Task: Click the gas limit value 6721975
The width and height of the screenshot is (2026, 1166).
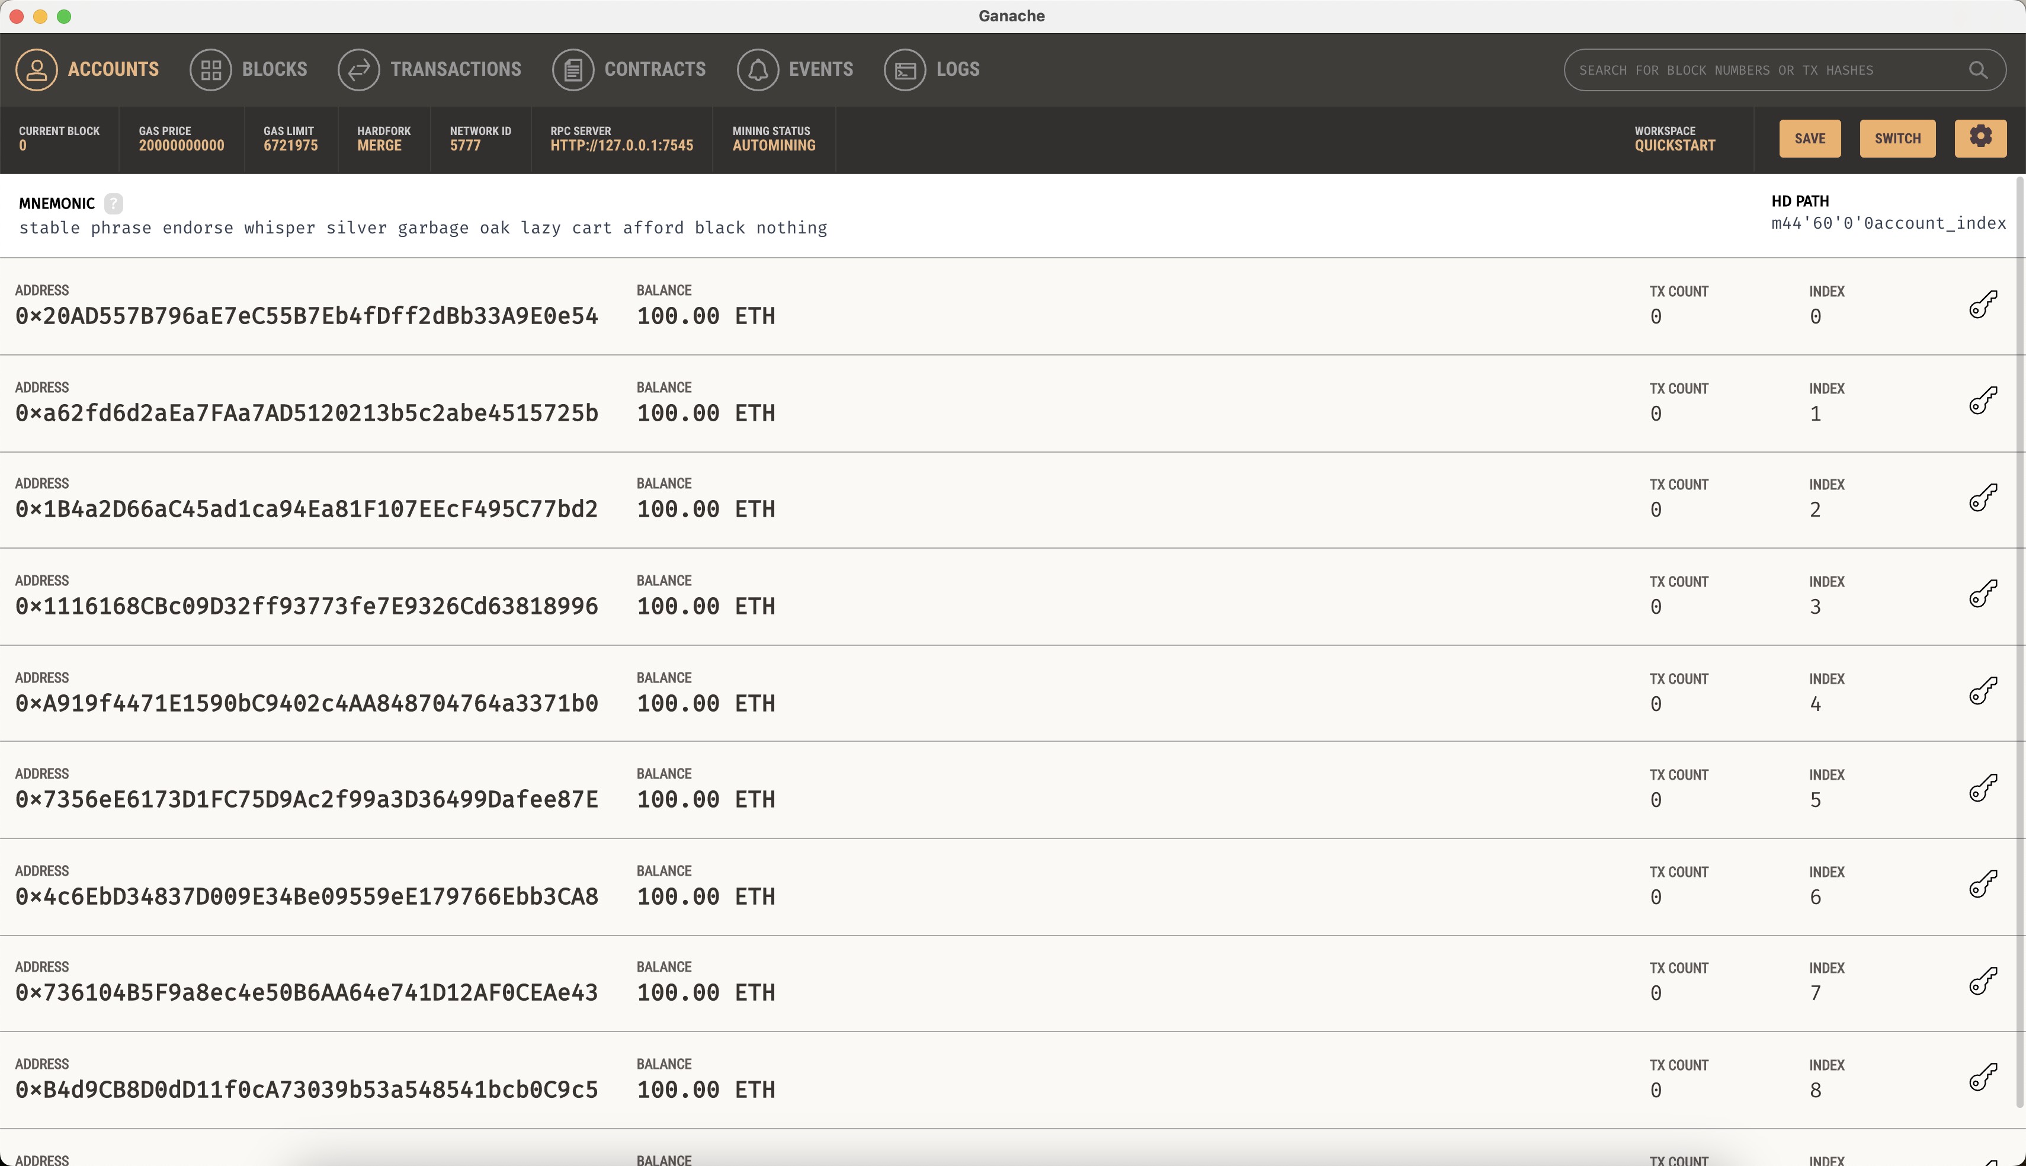Action: pyautogui.click(x=291, y=146)
